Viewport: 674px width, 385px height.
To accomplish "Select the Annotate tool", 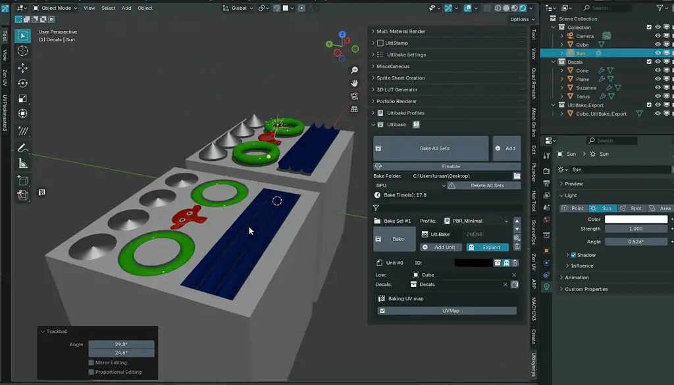I will (x=23, y=148).
